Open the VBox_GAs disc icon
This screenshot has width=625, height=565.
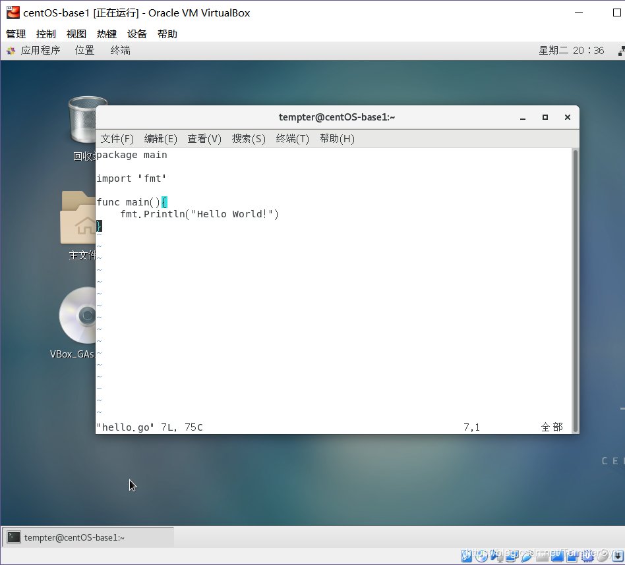point(78,315)
